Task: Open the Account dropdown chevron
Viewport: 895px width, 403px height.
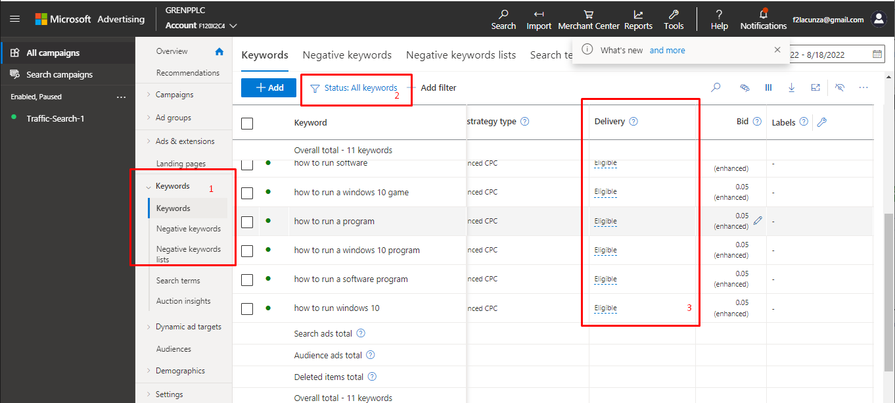Action: [233, 26]
